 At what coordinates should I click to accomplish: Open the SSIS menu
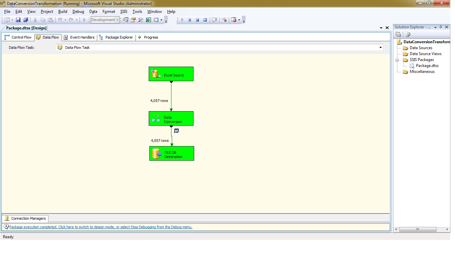coord(124,12)
